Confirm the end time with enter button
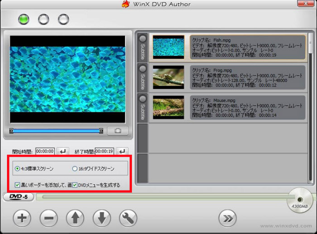 (x=122, y=151)
